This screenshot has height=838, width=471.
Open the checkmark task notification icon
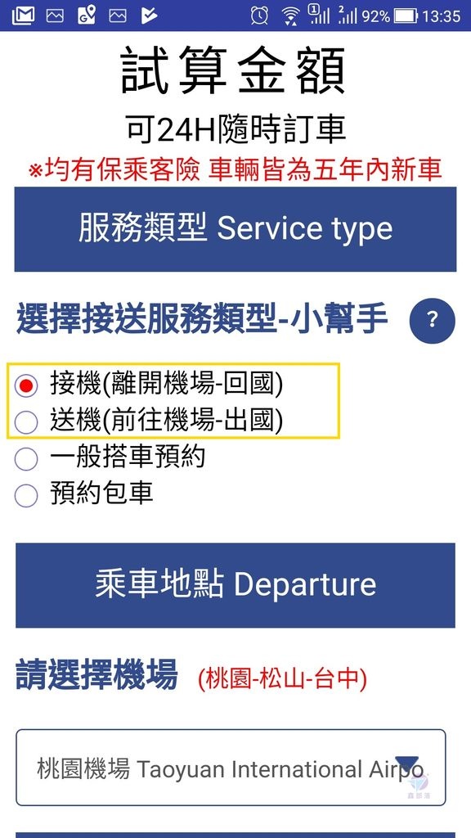[150, 16]
